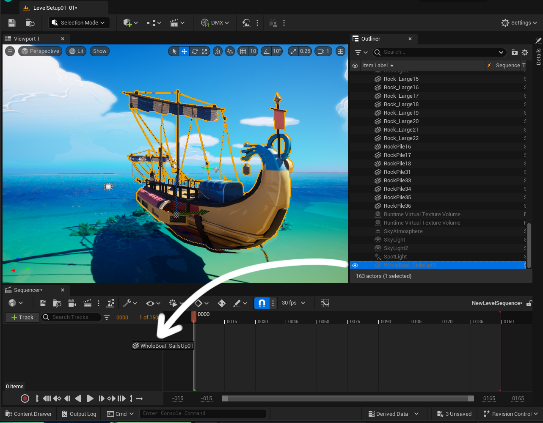Screen dimensions: 543x423
Task: Play the sequence forward
Action: 90,398
